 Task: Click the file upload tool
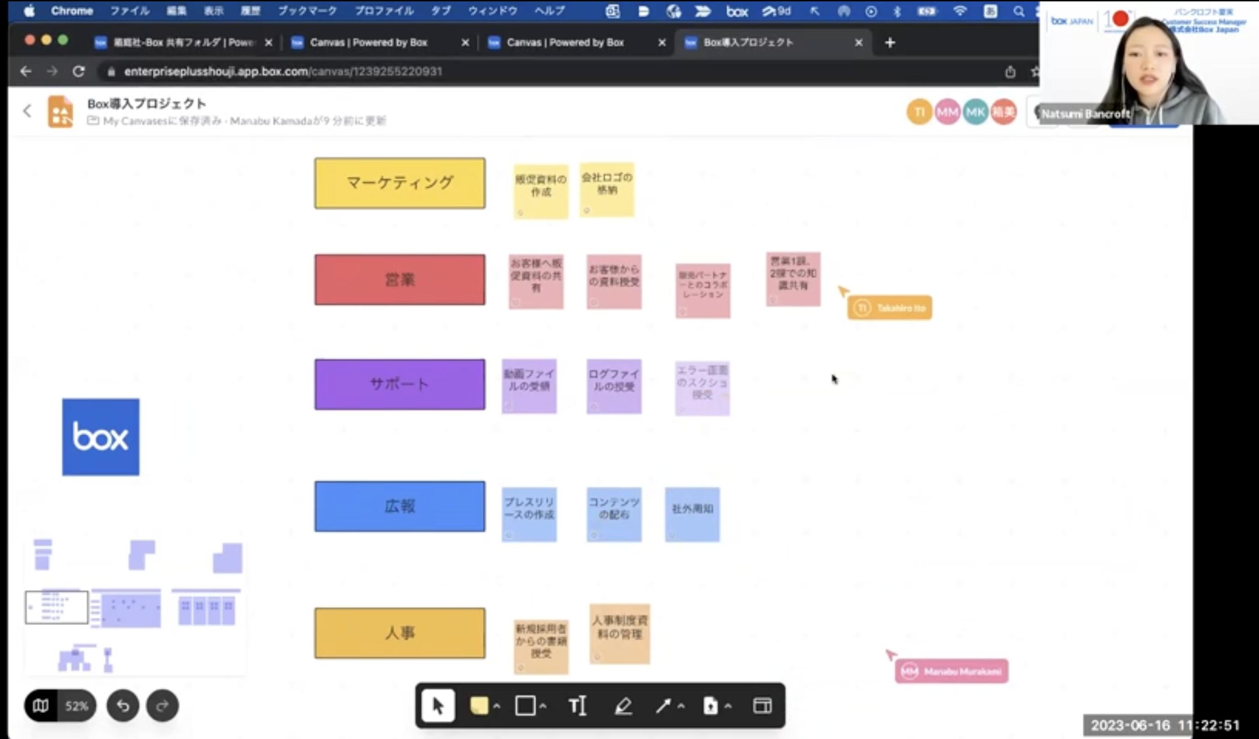point(710,706)
